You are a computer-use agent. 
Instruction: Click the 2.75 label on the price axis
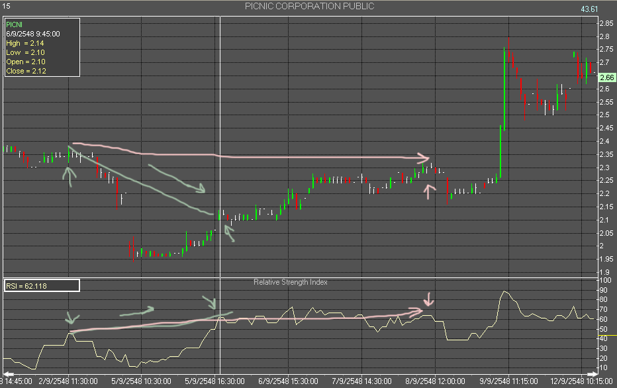pos(606,49)
